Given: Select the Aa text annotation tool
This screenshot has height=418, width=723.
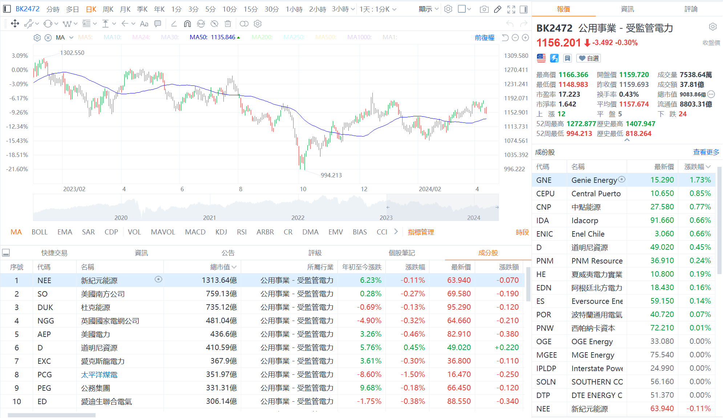Looking at the screenshot, I should (x=144, y=24).
